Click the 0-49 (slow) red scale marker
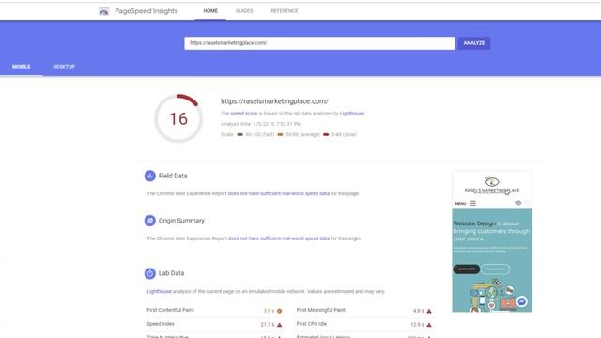 [326, 134]
